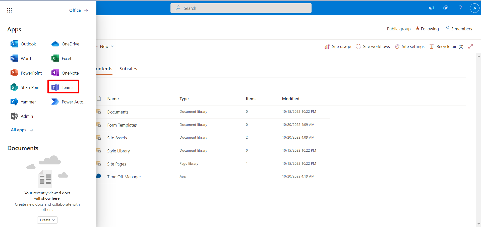Click the app launcher waffle icon

pos(10,10)
